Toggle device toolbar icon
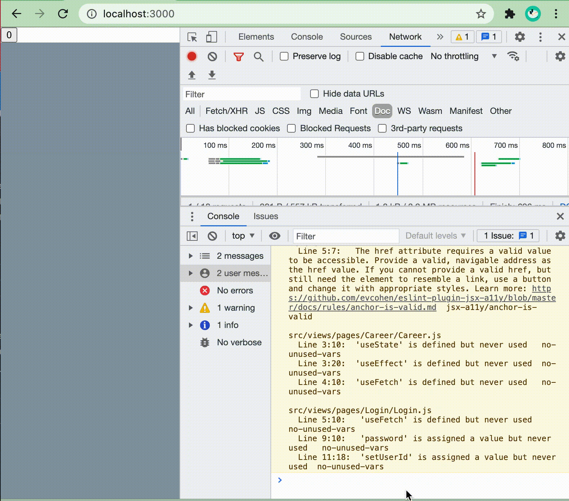This screenshot has height=501, width=569. pos(211,37)
